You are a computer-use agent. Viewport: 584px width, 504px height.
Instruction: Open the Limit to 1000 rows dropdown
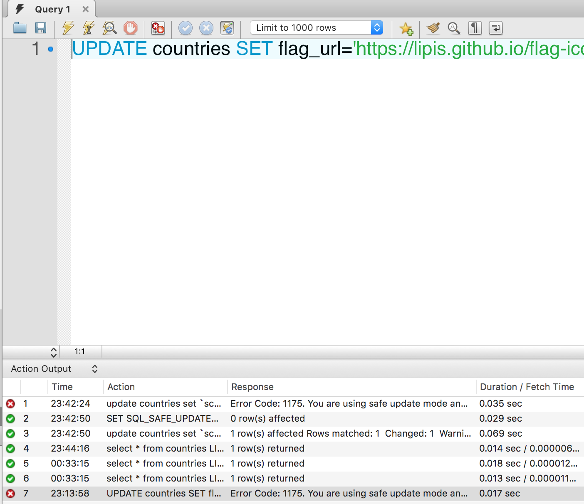click(376, 27)
